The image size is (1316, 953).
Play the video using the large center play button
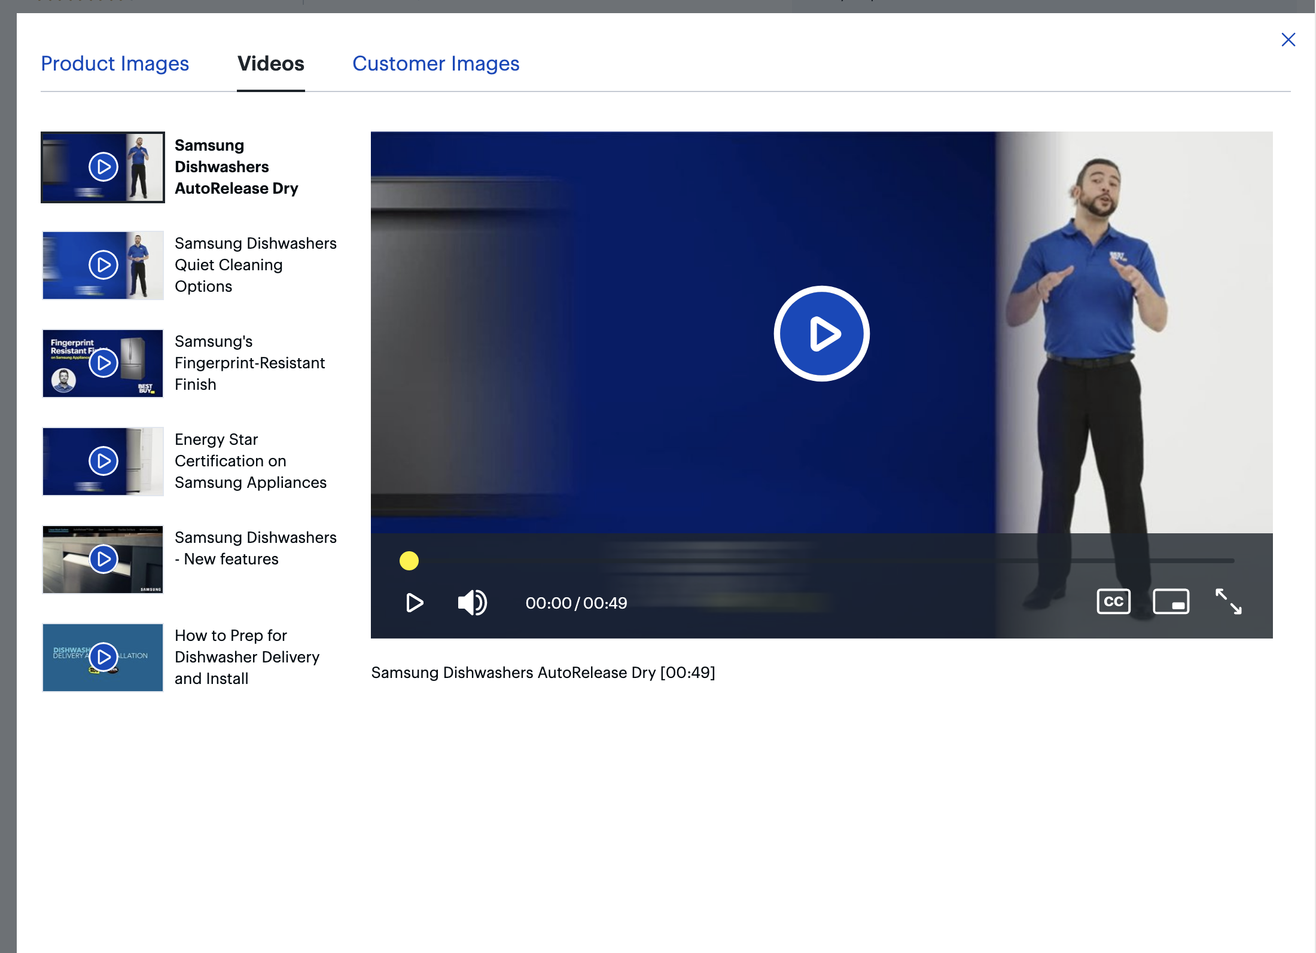coord(821,334)
